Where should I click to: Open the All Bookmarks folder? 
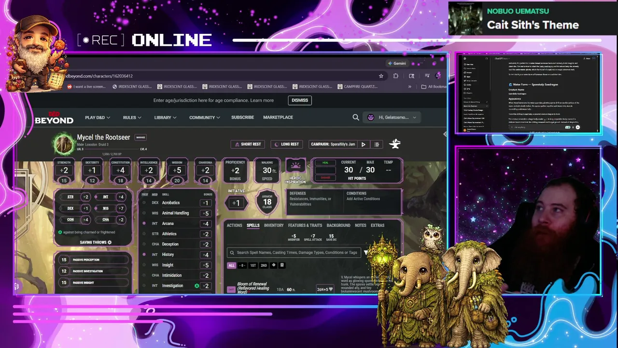pyautogui.click(x=434, y=87)
